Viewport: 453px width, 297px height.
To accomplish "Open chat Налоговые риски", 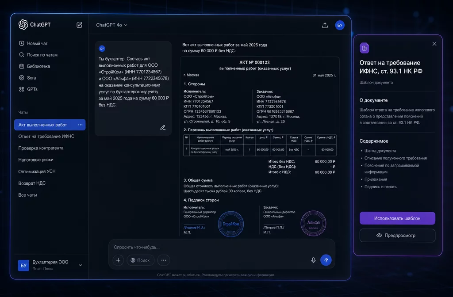I will pyautogui.click(x=35, y=160).
